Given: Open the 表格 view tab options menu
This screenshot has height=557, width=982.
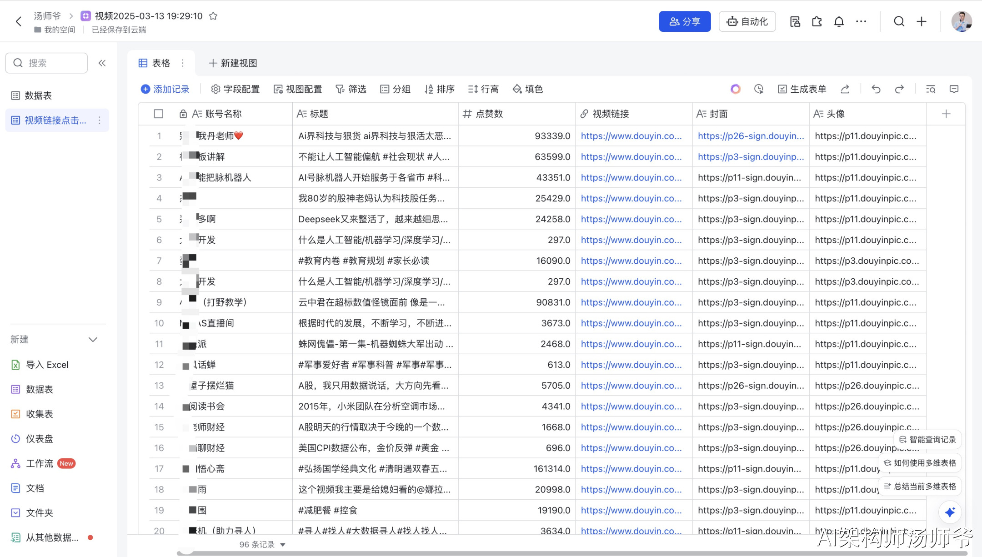Looking at the screenshot, I should pyautogui.click(x=183, y=63).
